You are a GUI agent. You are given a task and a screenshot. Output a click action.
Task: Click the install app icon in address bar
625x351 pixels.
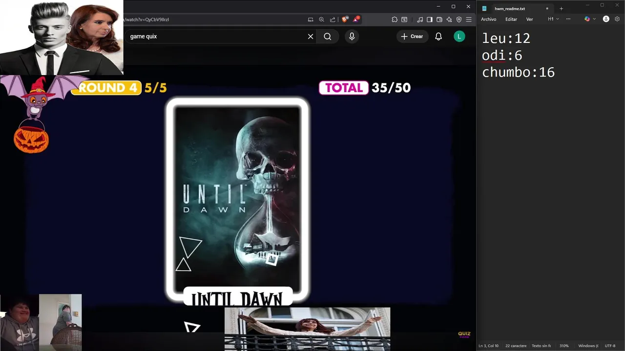point(311,19)
